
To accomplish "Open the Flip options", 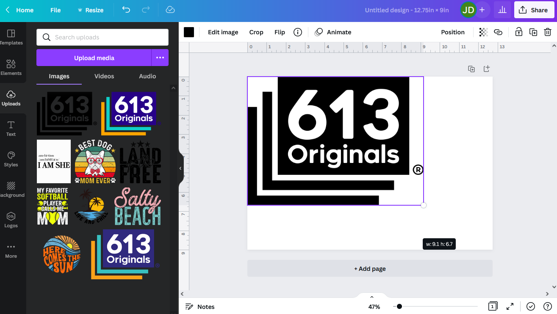I will [280, 32].
